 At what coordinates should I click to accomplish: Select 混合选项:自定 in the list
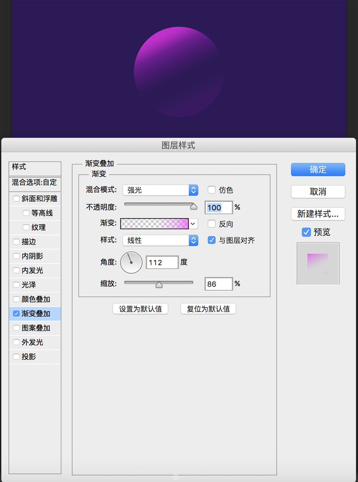click(x=35, y=183)
